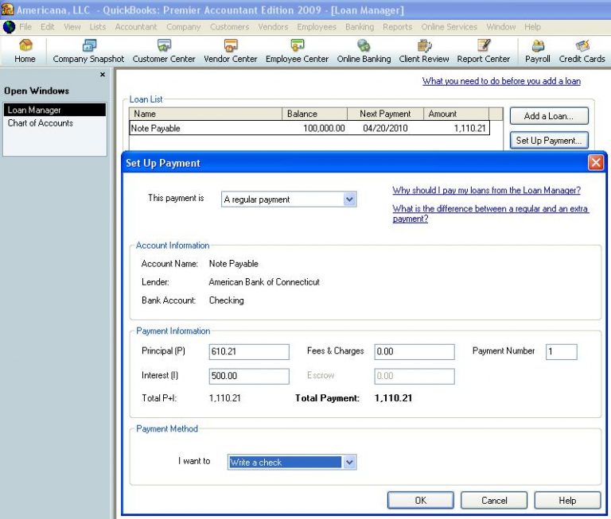Open regular versus extra payment help link
This screenshot has height=519, width=611.
click(491, 213)
